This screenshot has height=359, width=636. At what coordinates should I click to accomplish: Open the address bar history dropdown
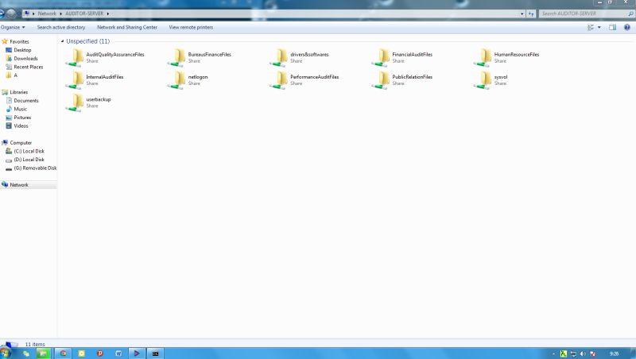(522, 14)
